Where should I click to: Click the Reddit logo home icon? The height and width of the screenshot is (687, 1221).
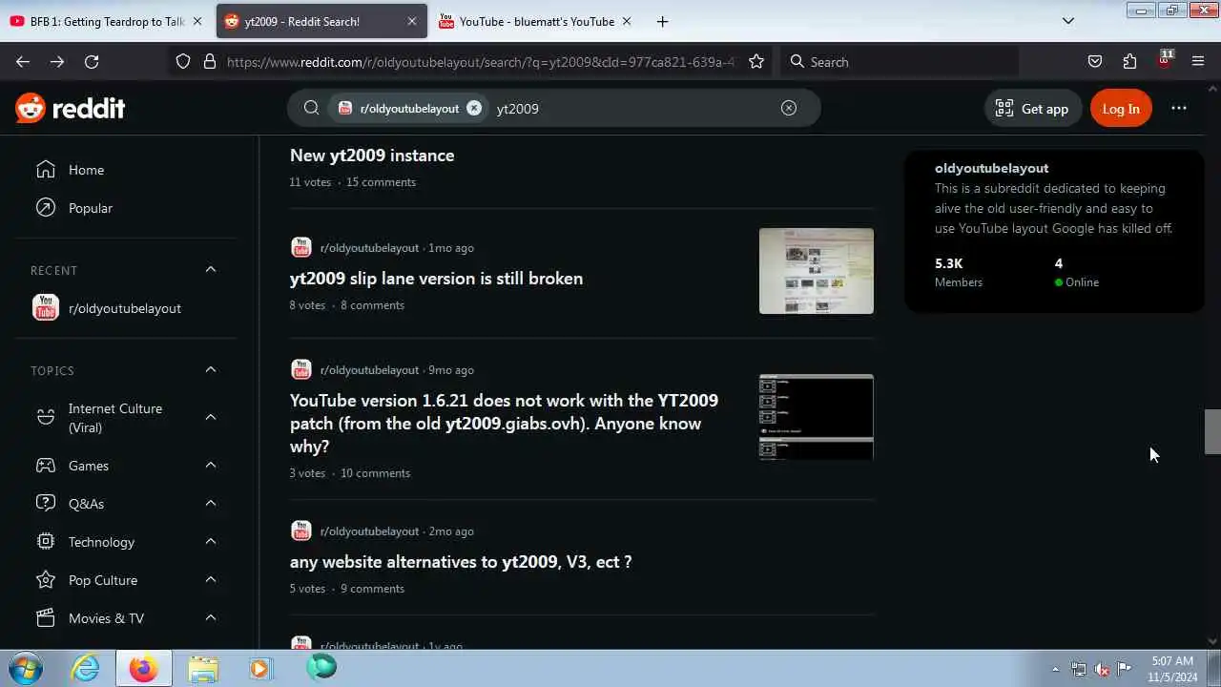click(x=71, y=108)
